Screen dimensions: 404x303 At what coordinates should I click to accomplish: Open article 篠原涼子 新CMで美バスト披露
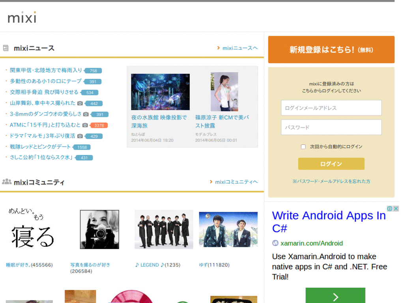(x=222, y=122)
